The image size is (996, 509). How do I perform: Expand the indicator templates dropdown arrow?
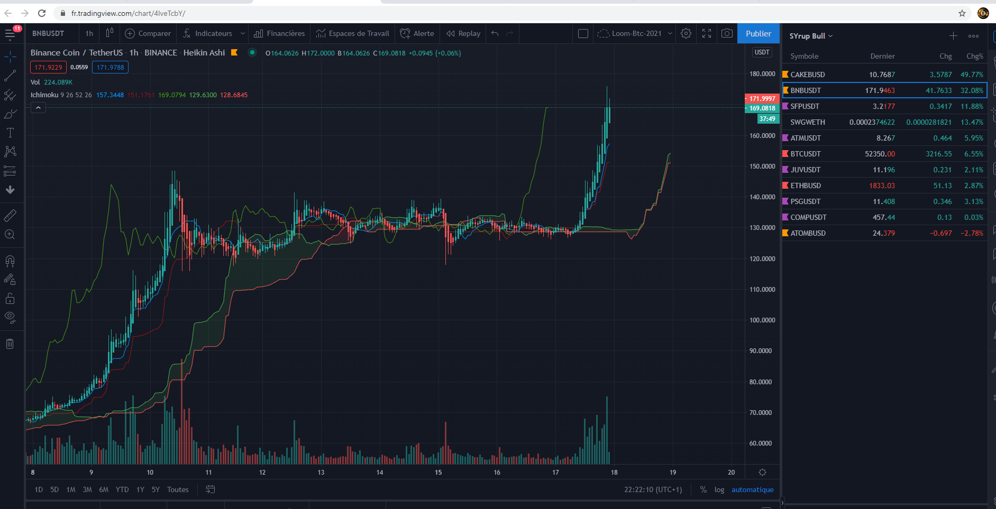pos(243,33)
